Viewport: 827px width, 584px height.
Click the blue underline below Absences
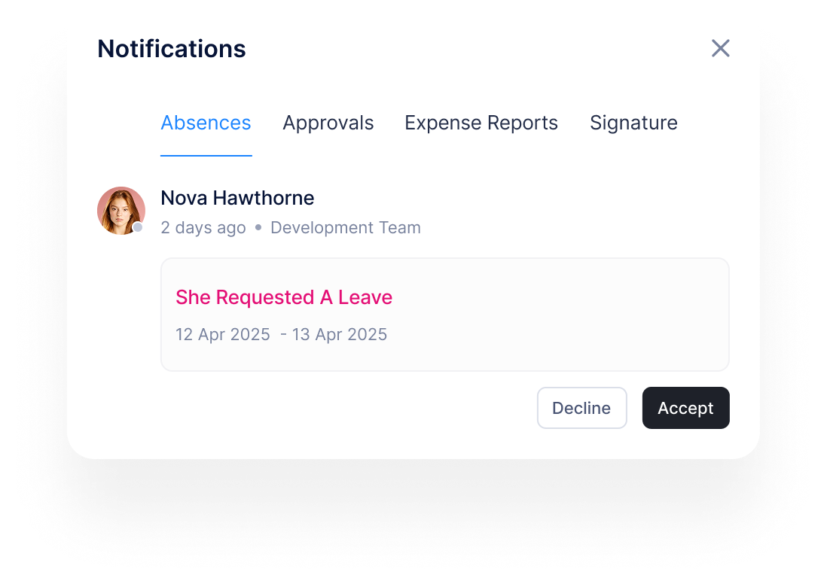(x=206, y=156)
